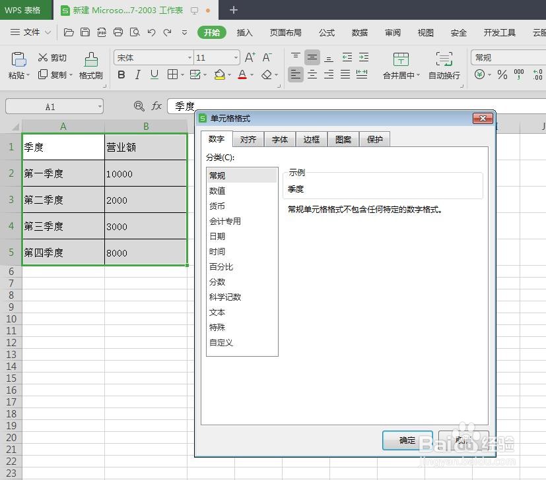Switch to the 边框 tab in dialog
Image resolution: width=546 pixels, height=480 pixels.
point(312,140)
